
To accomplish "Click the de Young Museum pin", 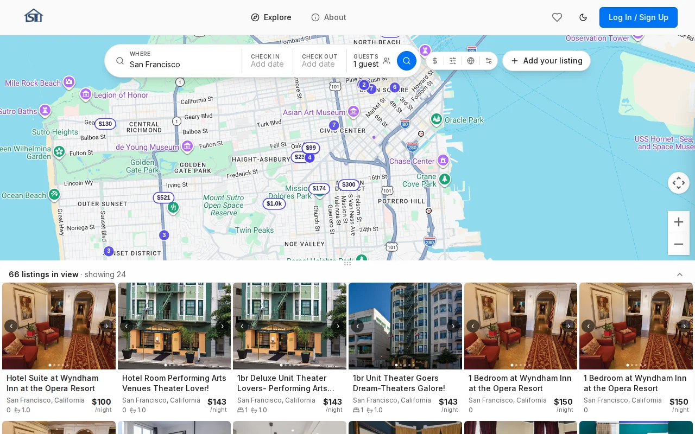I will 187,146.
